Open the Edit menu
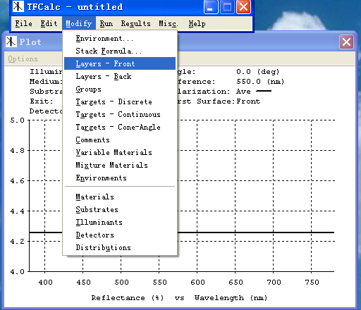This screenshot has height=310, width=361. [x=49, y=23]
